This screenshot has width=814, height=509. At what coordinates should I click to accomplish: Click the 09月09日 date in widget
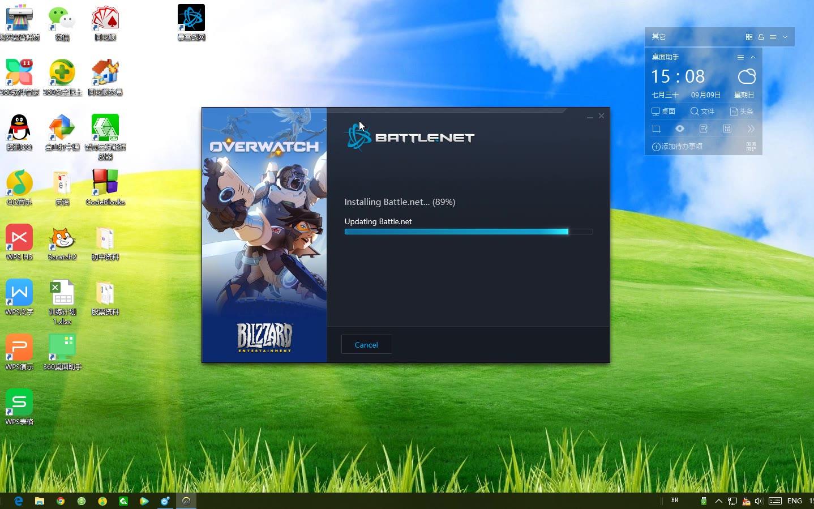click(706, 95)
